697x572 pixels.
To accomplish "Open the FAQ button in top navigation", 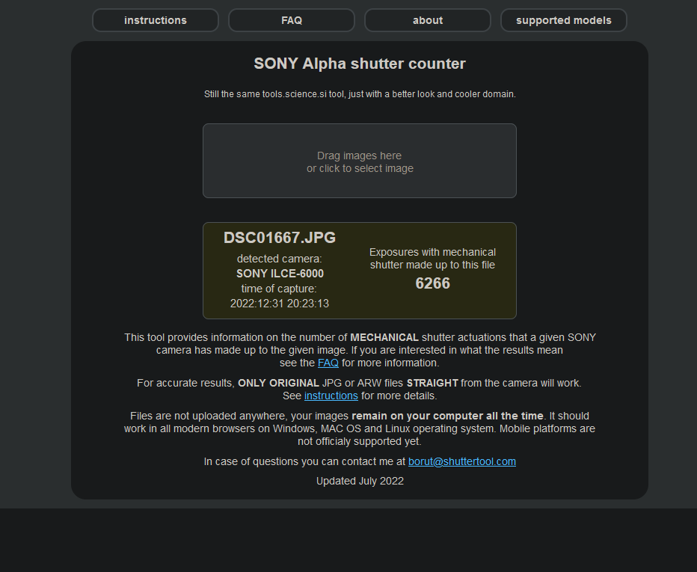I will (292, 20).
